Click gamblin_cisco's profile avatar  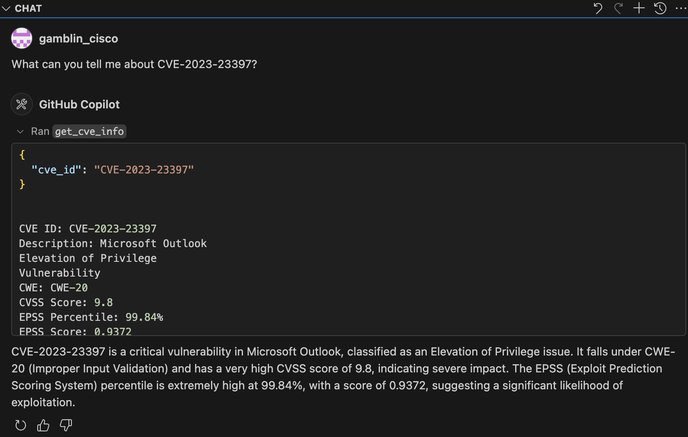click(21, 38)
